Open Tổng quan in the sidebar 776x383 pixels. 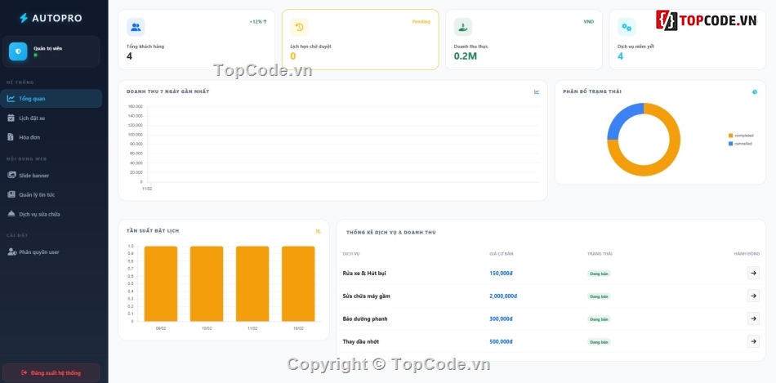pyautogui.click(x=51, y=99)
